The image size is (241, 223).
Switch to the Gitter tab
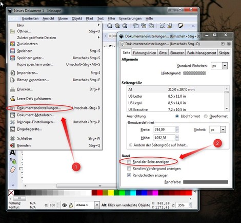click(x=163, y=53)
